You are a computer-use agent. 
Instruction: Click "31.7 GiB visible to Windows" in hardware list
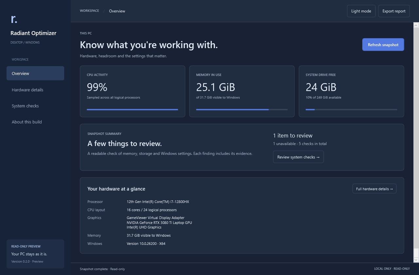[x=149, y=235]
